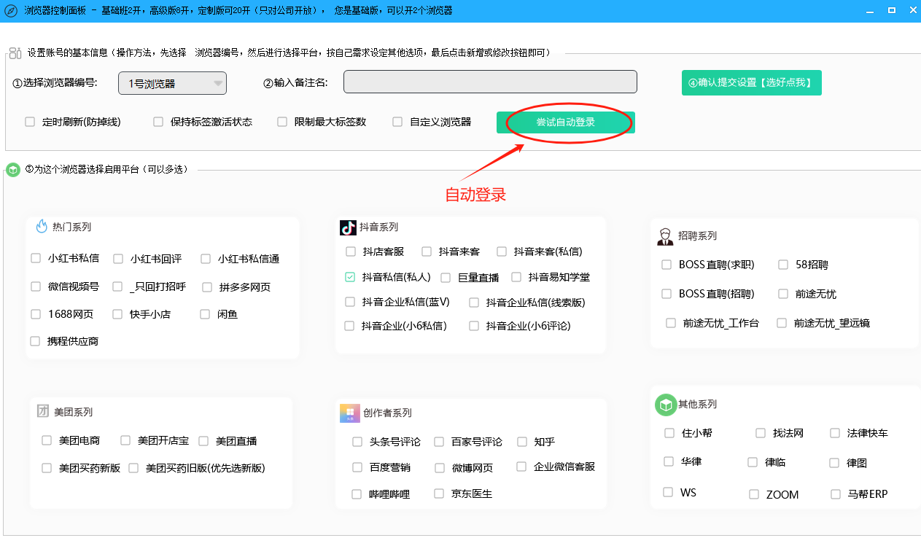
Task: Click the flame icon beside 热门系列
Action: (42, 227)
